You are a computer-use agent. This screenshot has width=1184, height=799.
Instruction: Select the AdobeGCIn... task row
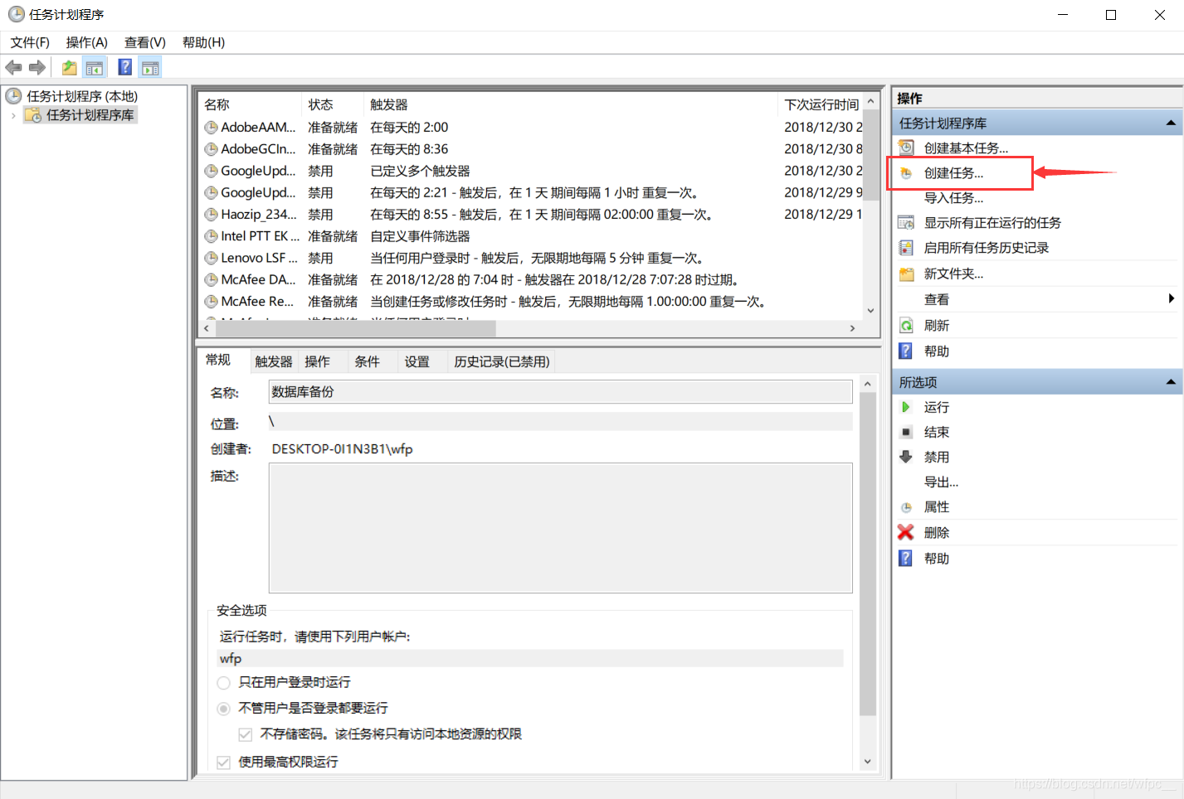(x=533, y=149)
